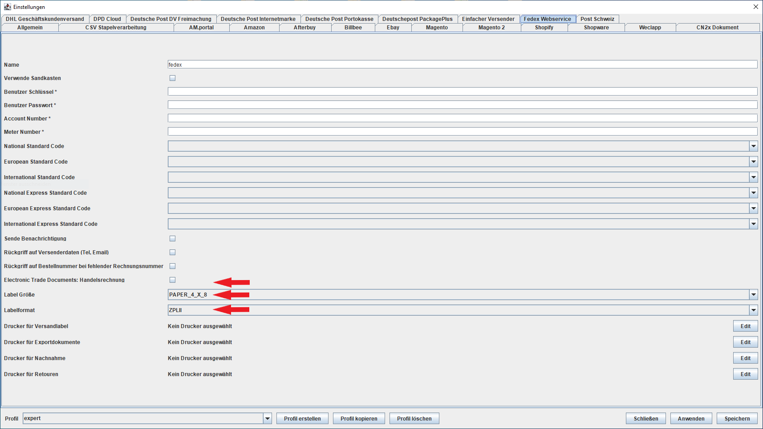Viewport: 763px width, 429px height.
Task: Switch to the Afterbuy tab
Action: 304,28
